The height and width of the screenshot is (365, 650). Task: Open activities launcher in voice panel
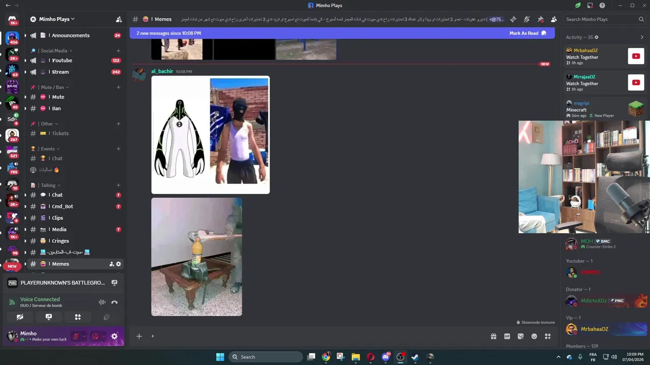click(78, 317)
